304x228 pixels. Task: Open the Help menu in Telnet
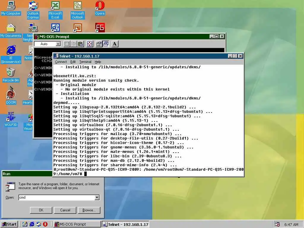point(98,62)
